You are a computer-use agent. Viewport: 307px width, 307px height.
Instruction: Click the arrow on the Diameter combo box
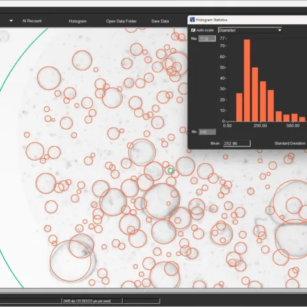(279, 30)
